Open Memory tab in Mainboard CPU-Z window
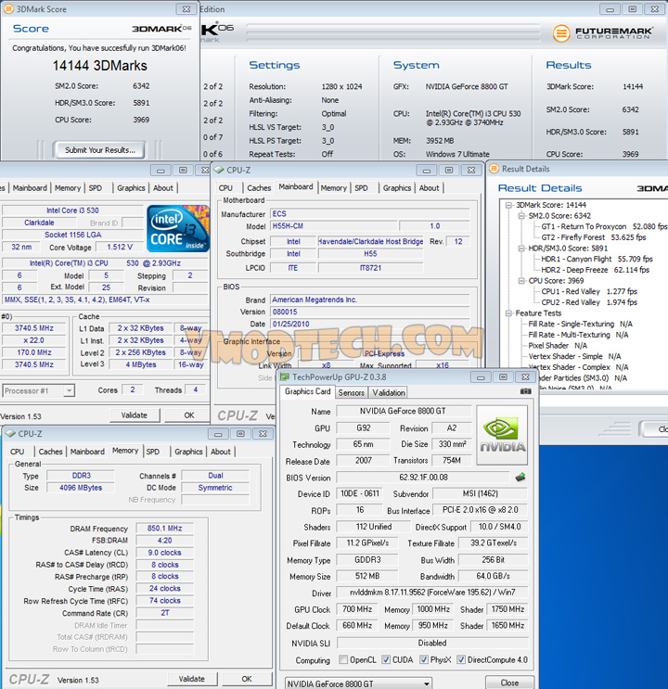Screen dimensions: 668x689 click(333, 188)
